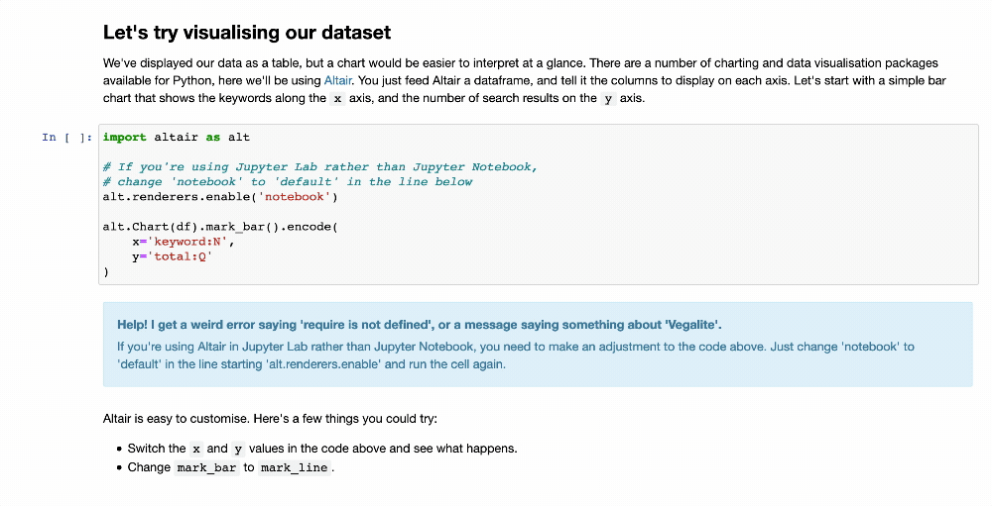Click the Jupyter Lab help explanation text
This screenshot has width=992, height=506.
tap(516, 355)
